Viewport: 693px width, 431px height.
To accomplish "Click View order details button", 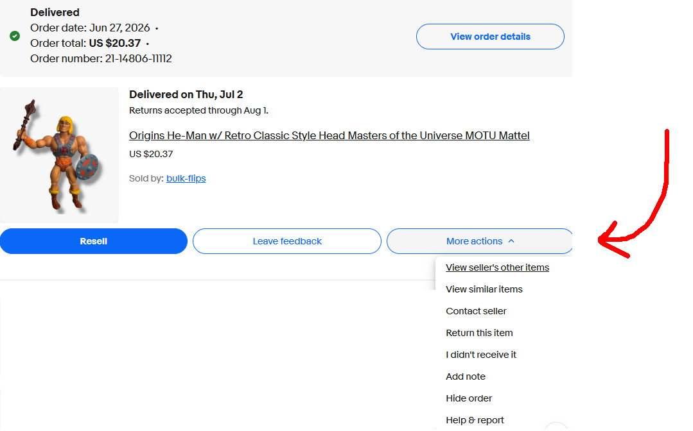I will pos(490,37).
